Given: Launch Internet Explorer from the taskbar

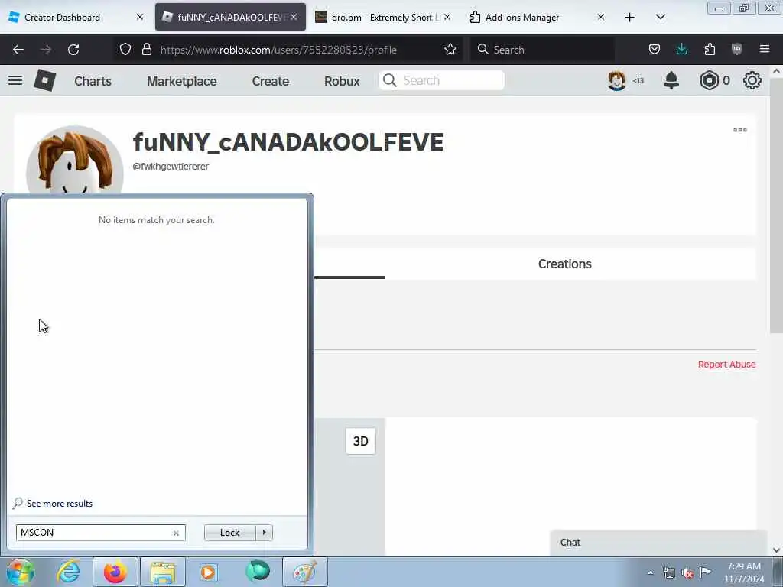Looking at the screenshot, I should 68,572.
